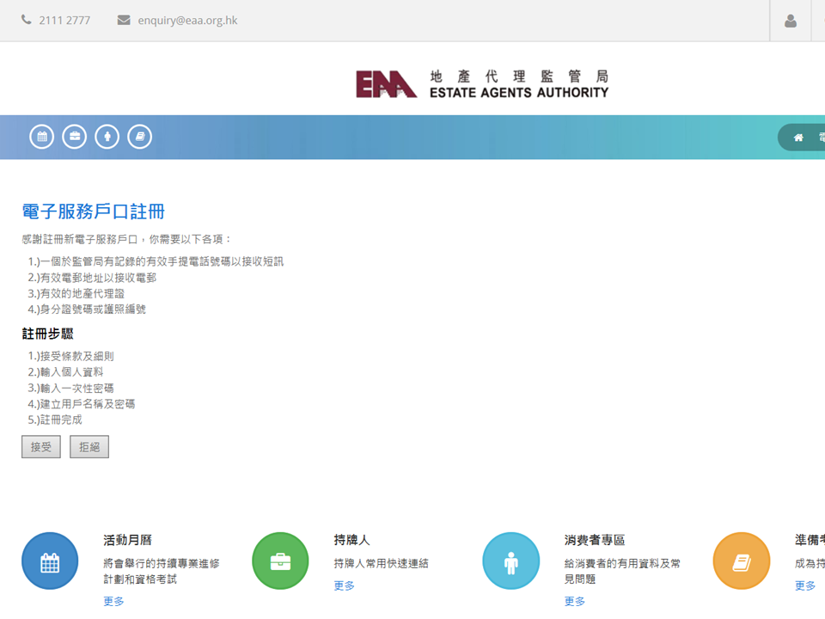Click the large green briefcase circle icon

point(280,561)
